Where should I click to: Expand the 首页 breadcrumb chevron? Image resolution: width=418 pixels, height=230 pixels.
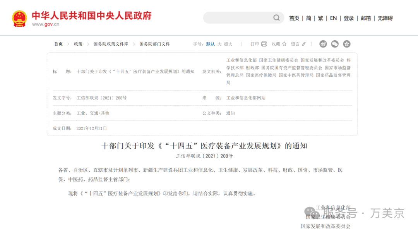[68, 44]
